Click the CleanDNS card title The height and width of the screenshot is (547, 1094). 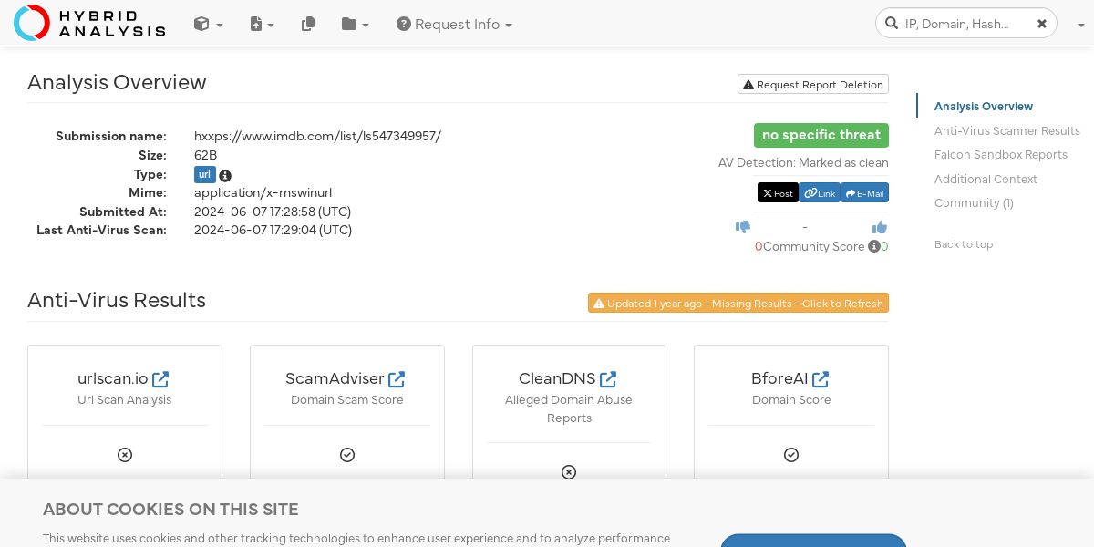557,378
